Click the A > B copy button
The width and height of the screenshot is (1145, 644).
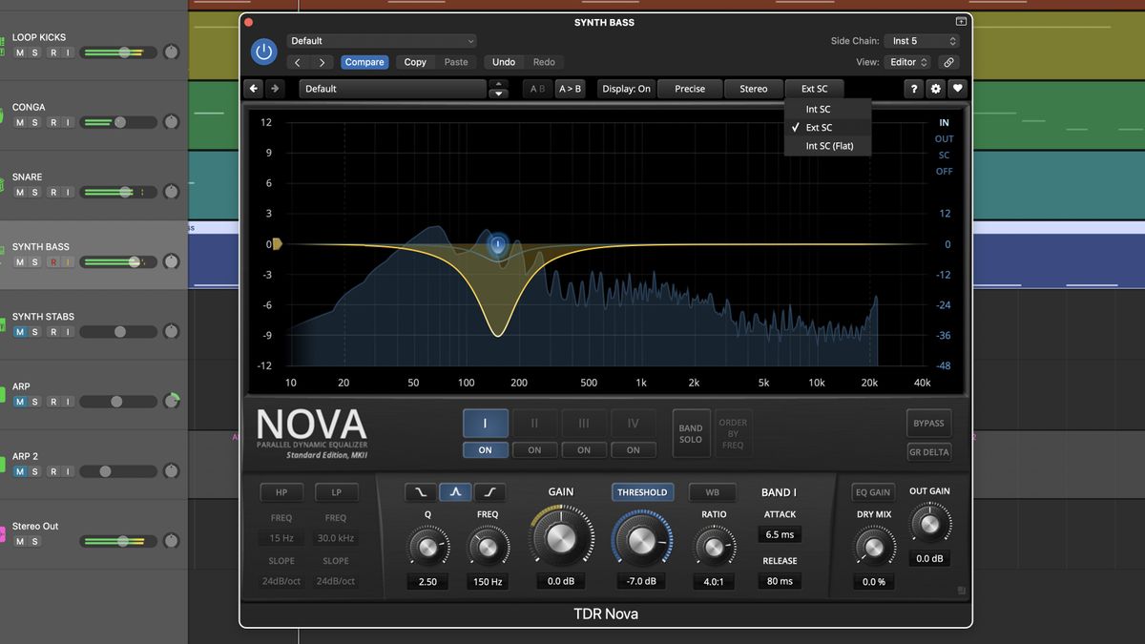coord(570,89)
